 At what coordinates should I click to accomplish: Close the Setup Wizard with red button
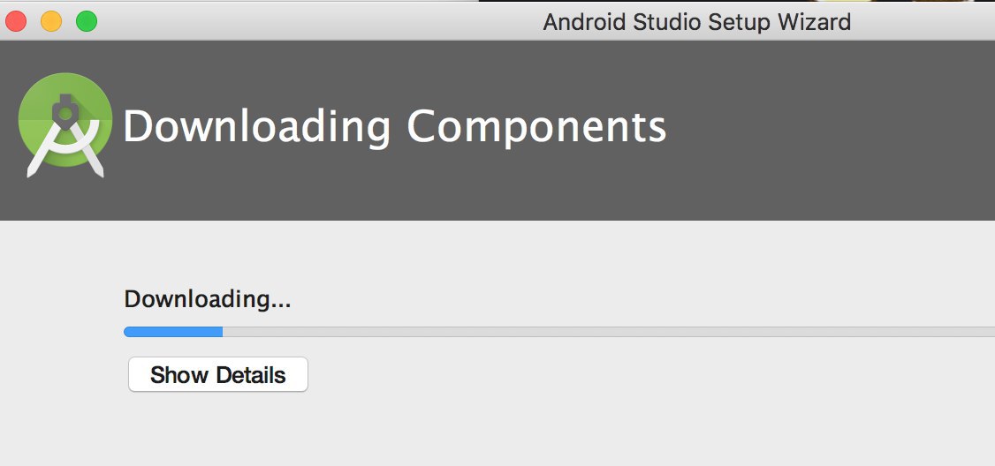(16, 20)
